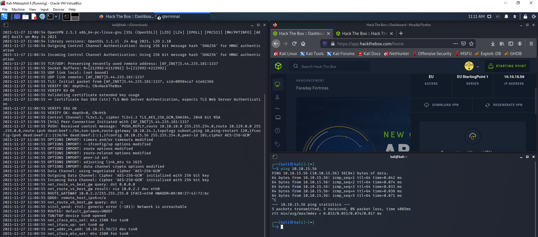
Task: Go forward in Firefox
Action: point(285,44)
